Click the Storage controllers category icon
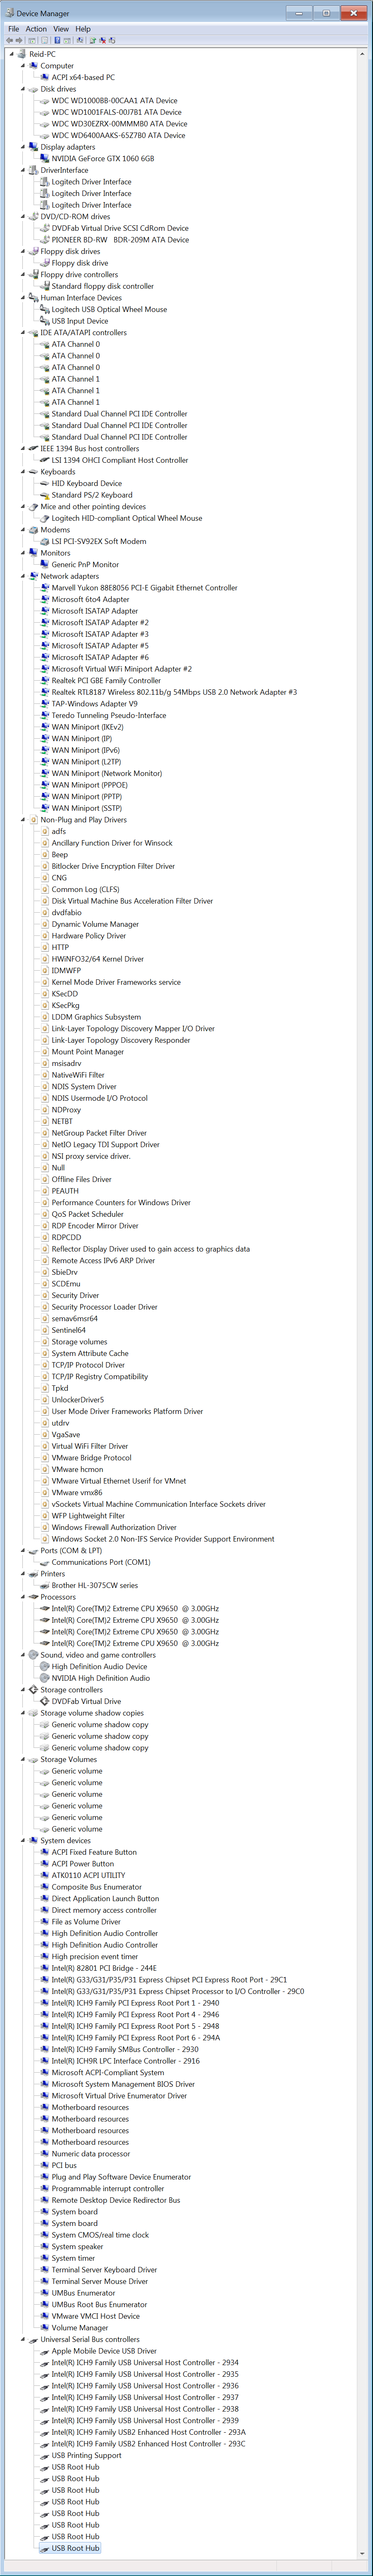 33,1689
